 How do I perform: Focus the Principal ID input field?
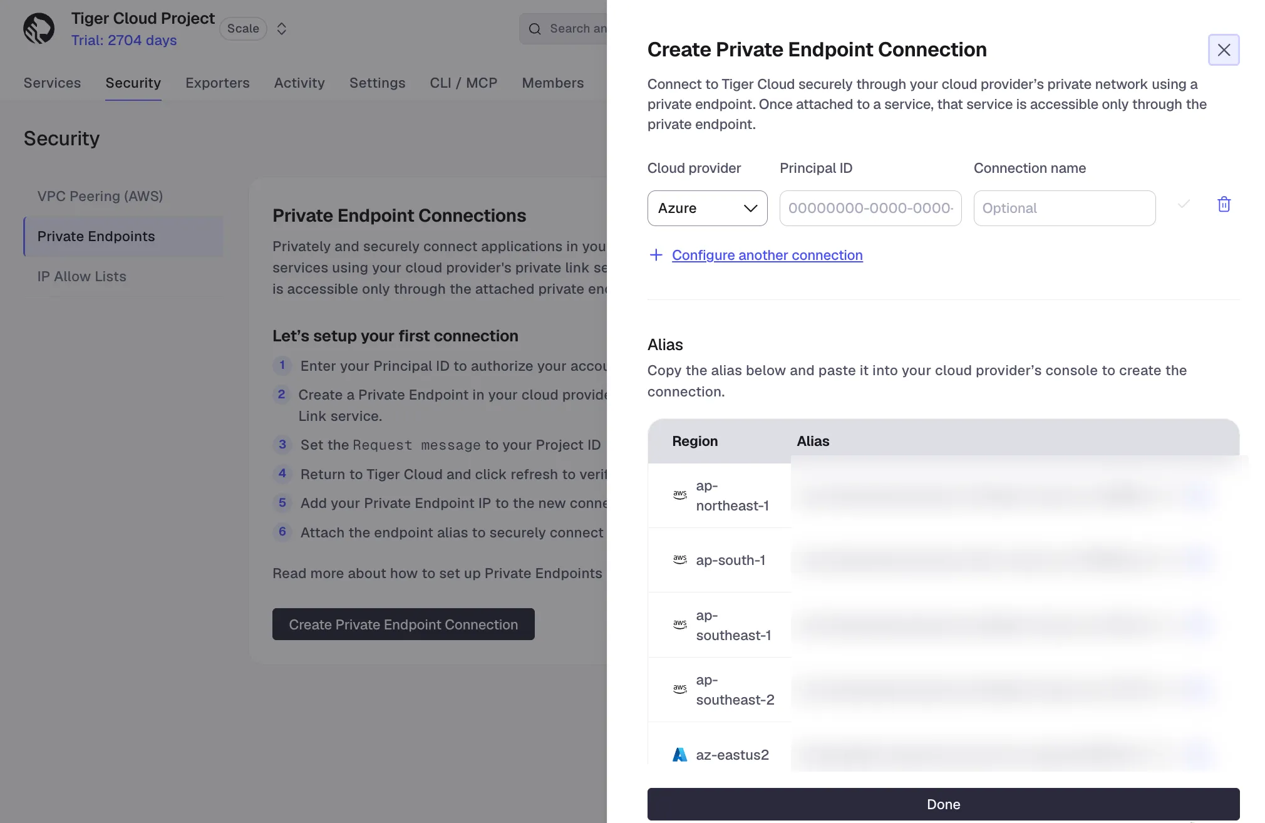[x=870, y=208]
